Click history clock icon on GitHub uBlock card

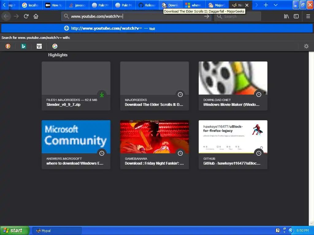tap(259, 153)
